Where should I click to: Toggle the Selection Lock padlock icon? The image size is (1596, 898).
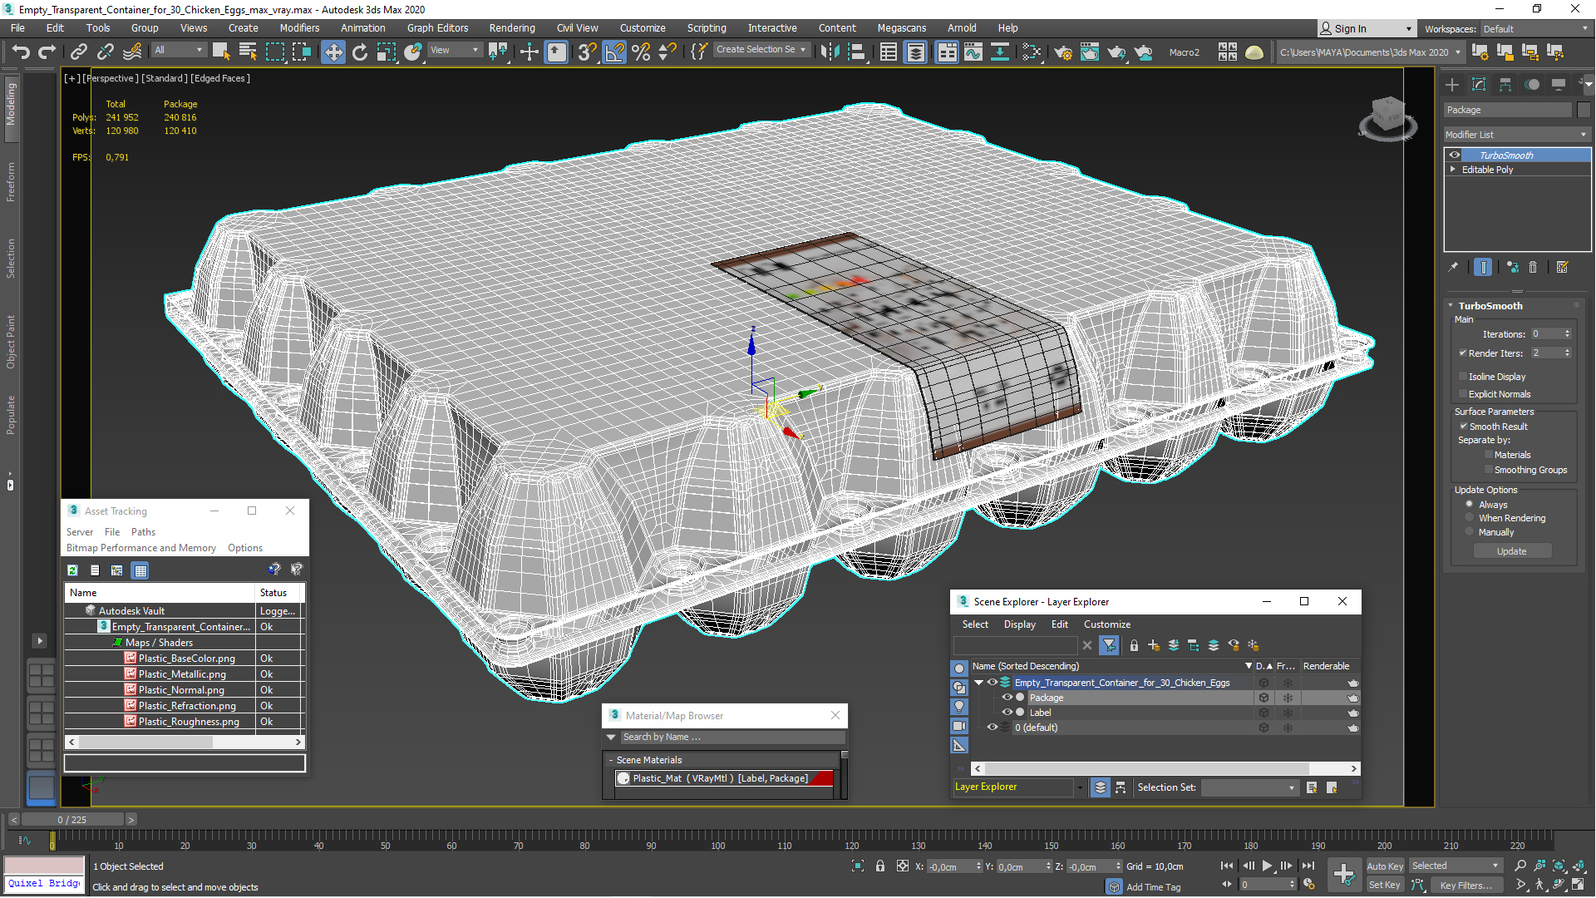(x=880, y=866)
